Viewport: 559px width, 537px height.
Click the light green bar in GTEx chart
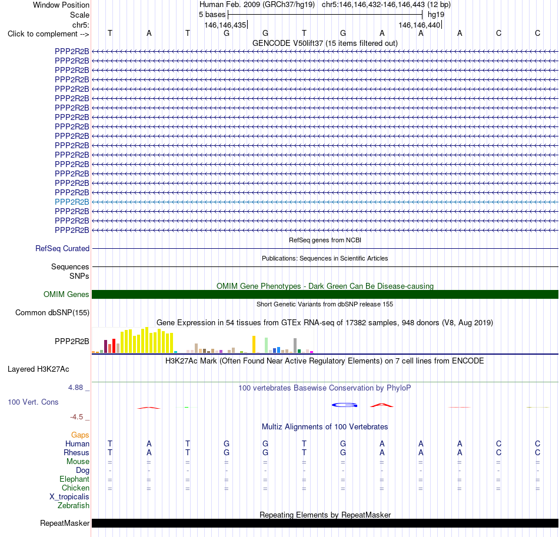point(267,345)
